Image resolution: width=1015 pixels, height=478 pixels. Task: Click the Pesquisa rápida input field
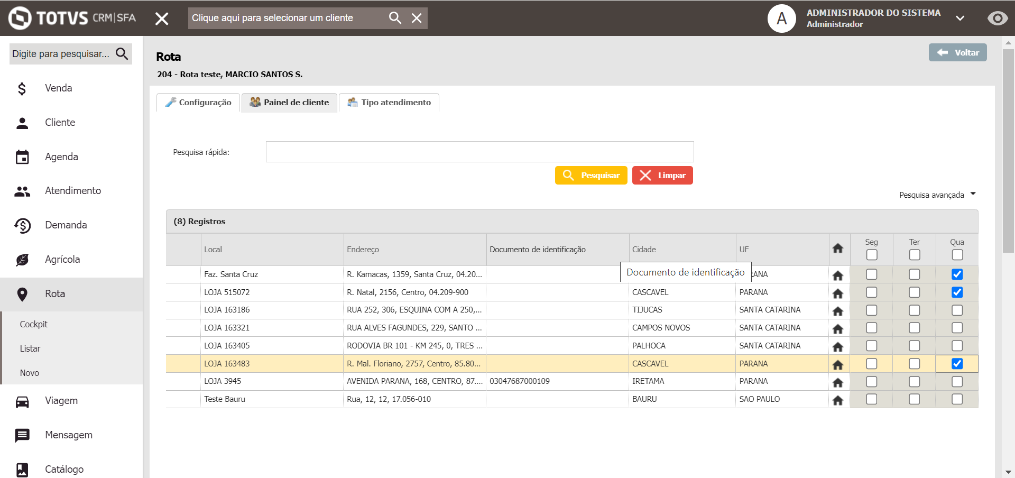pyautogui.click(x=479, y=152)
